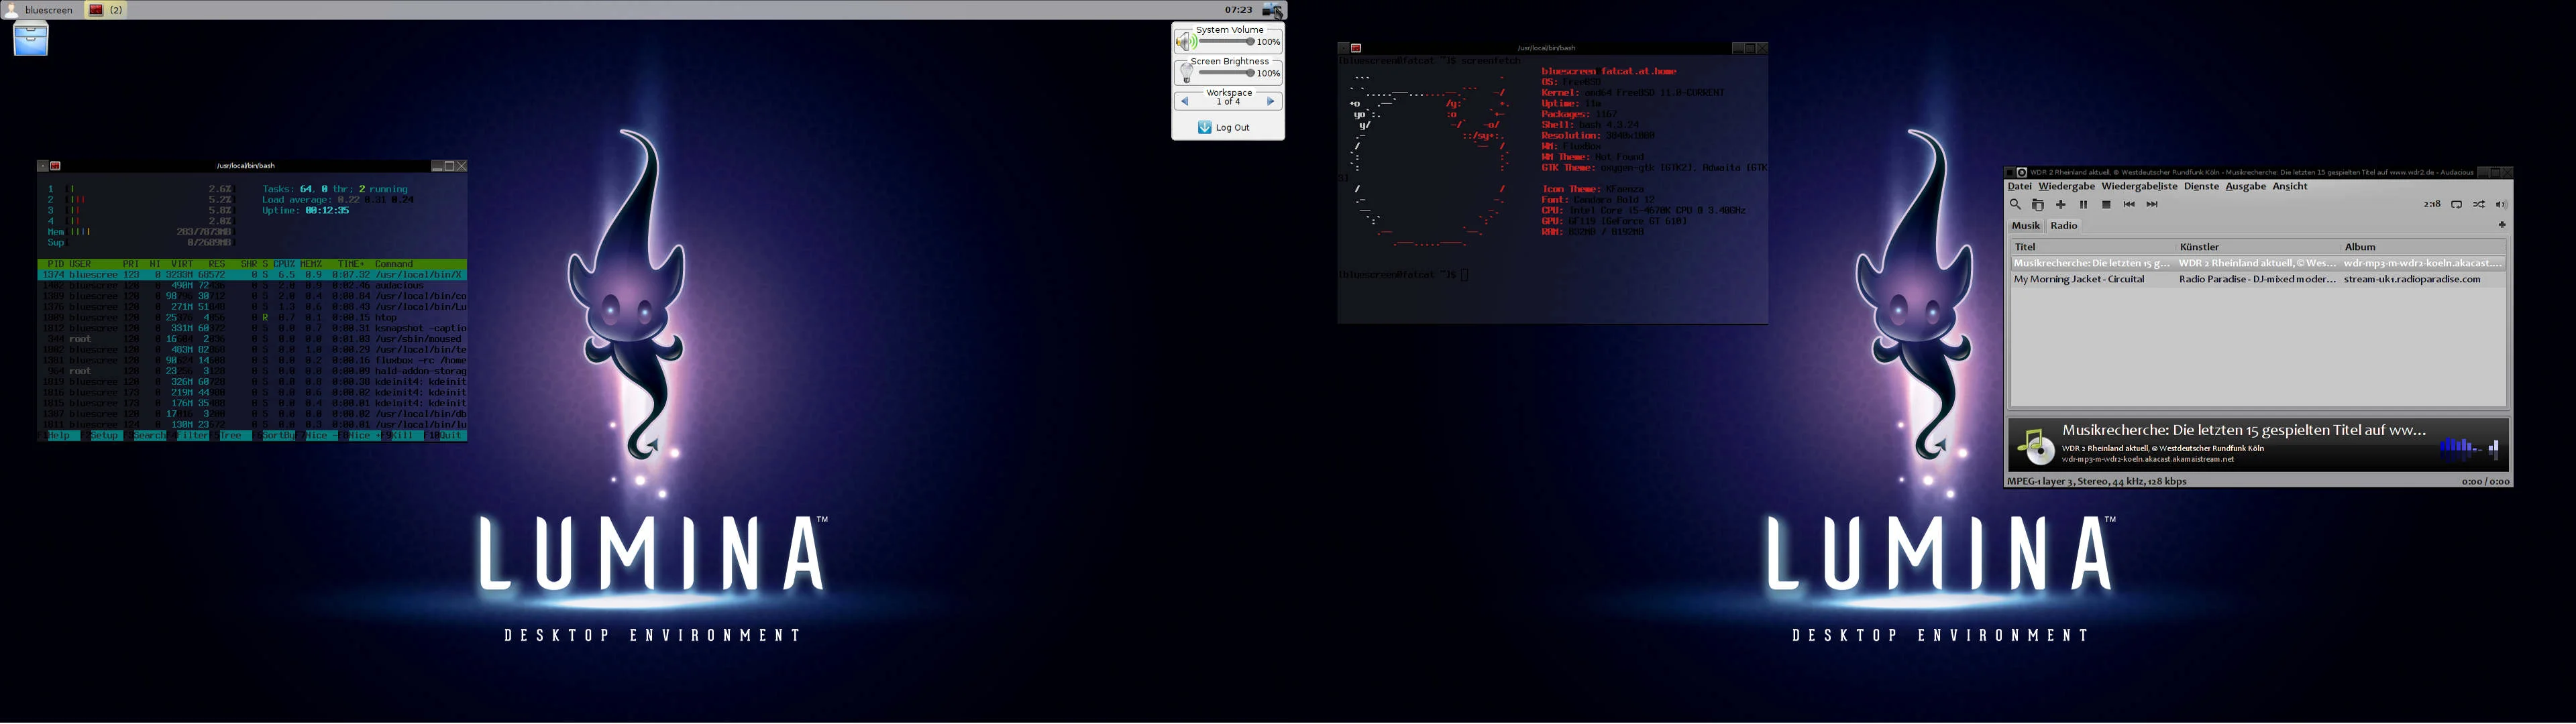Sort playlist by Album column
This screenshot has height=724, width=2576.
(x=2423, y=247)
